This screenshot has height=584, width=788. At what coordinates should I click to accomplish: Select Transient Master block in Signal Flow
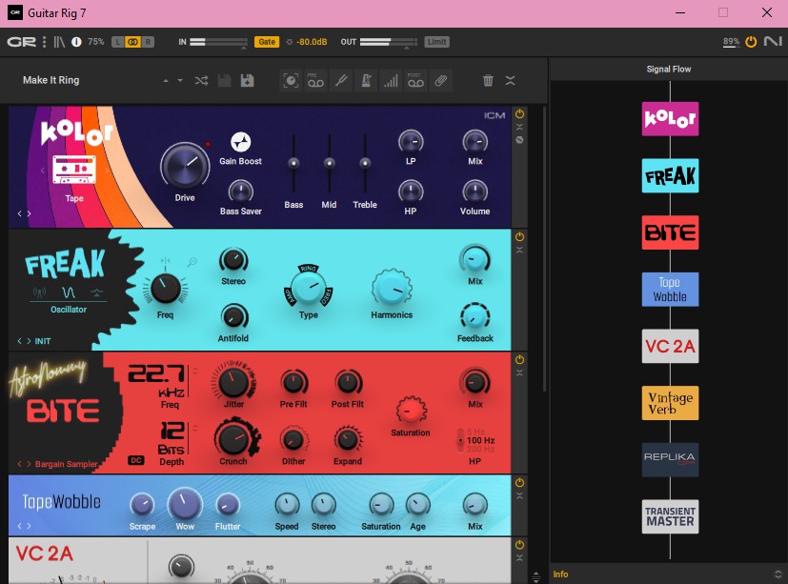670,516
